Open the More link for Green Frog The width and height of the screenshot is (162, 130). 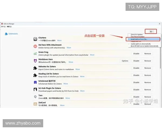92,55
